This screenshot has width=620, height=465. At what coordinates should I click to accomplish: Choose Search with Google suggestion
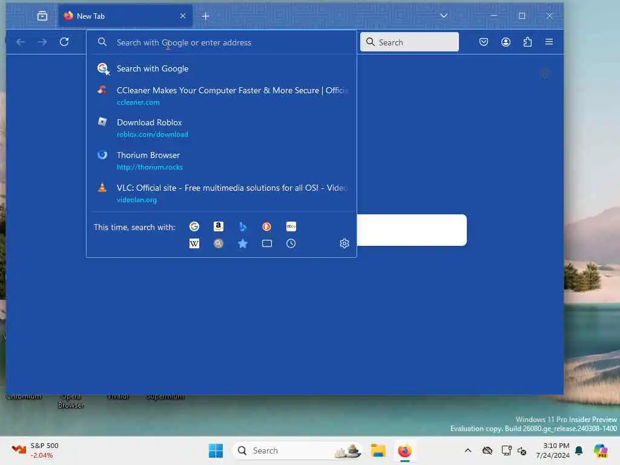pos(222,69)
